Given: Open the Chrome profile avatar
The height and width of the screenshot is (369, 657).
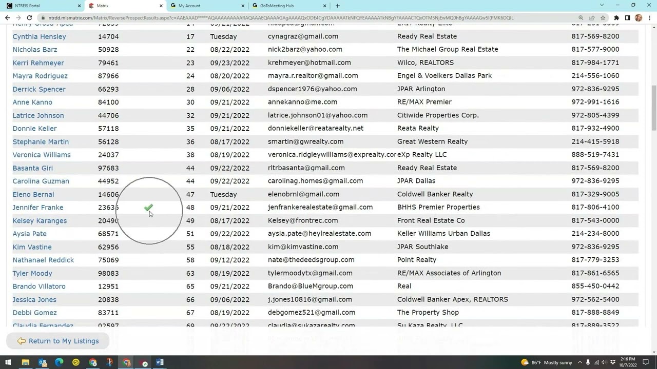Looking at the screenshot, I should pyautogui.click(x=639, y=18).
